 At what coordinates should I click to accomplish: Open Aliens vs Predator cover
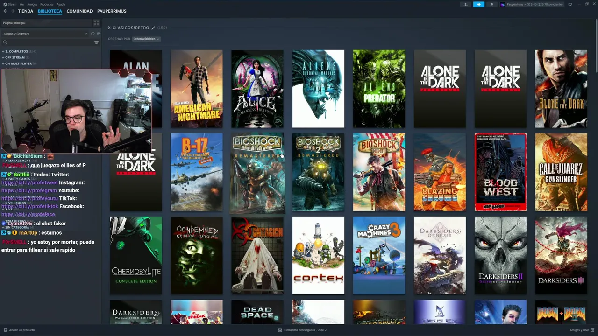click(x=379, y=89)
